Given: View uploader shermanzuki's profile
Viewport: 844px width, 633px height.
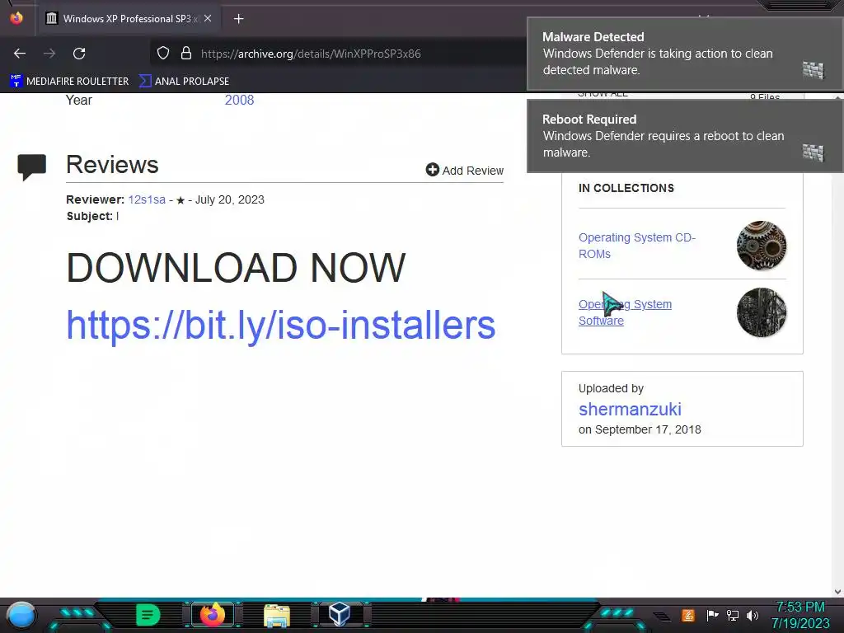Looking at the screenshot, I should [630, 409].
